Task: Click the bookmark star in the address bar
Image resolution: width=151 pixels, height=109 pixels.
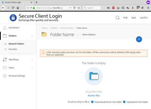Action: (x=79, y=8)
